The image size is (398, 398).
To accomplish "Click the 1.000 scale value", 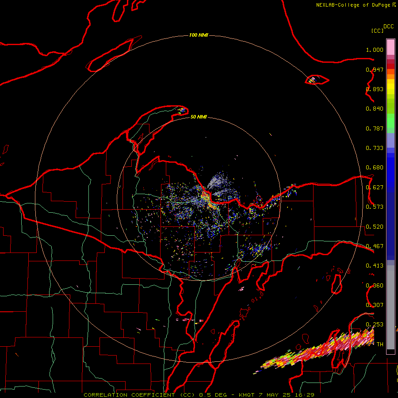I will [375, 50].
